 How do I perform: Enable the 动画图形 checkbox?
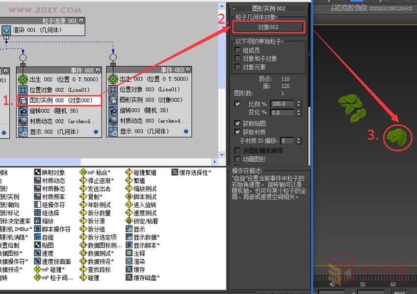coord(238,159)
